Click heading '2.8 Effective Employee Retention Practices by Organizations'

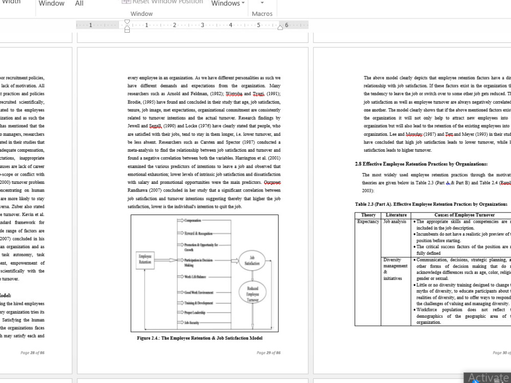click(422, 164)
